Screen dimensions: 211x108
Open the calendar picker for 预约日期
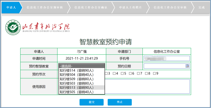click(187, 66)
